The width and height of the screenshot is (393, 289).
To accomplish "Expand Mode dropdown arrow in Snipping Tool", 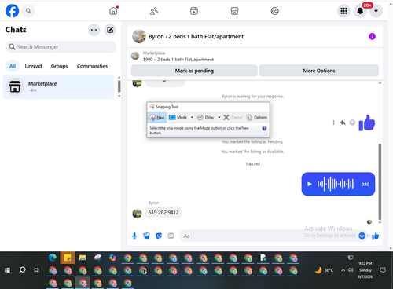I will point(192,117).
